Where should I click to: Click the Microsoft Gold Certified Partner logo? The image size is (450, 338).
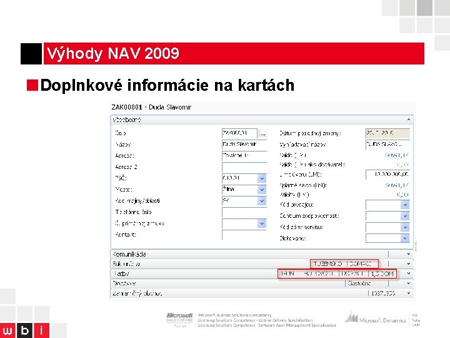pyautogui.click(x=179, y=320)
